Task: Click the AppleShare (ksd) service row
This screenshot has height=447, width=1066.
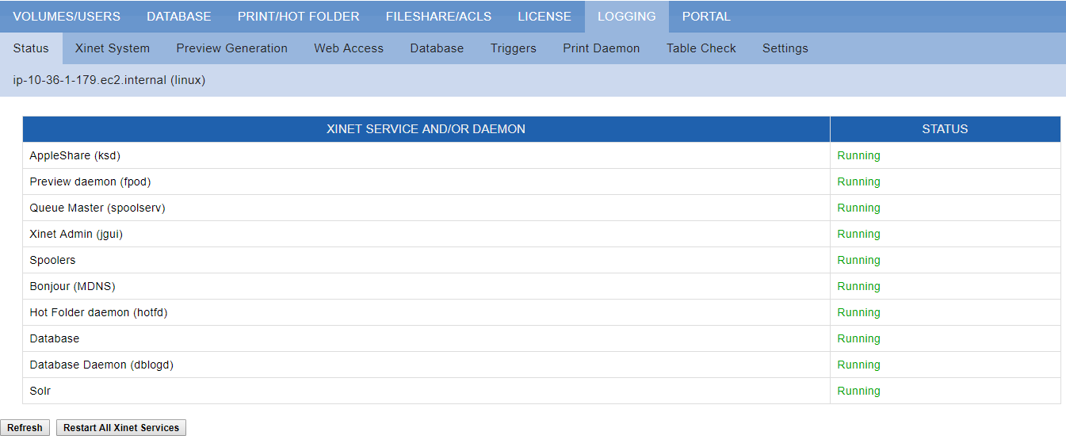Action: pyautogui.click(x=75, y=156)
